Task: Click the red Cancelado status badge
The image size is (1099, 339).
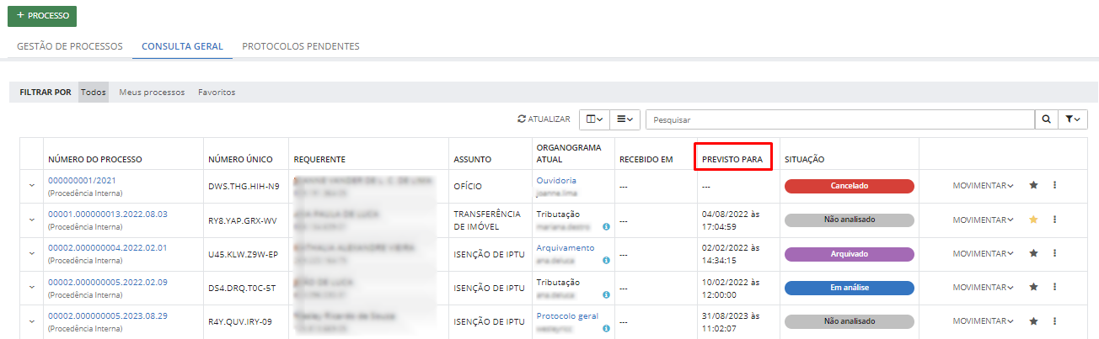Action: click(850, 186)
